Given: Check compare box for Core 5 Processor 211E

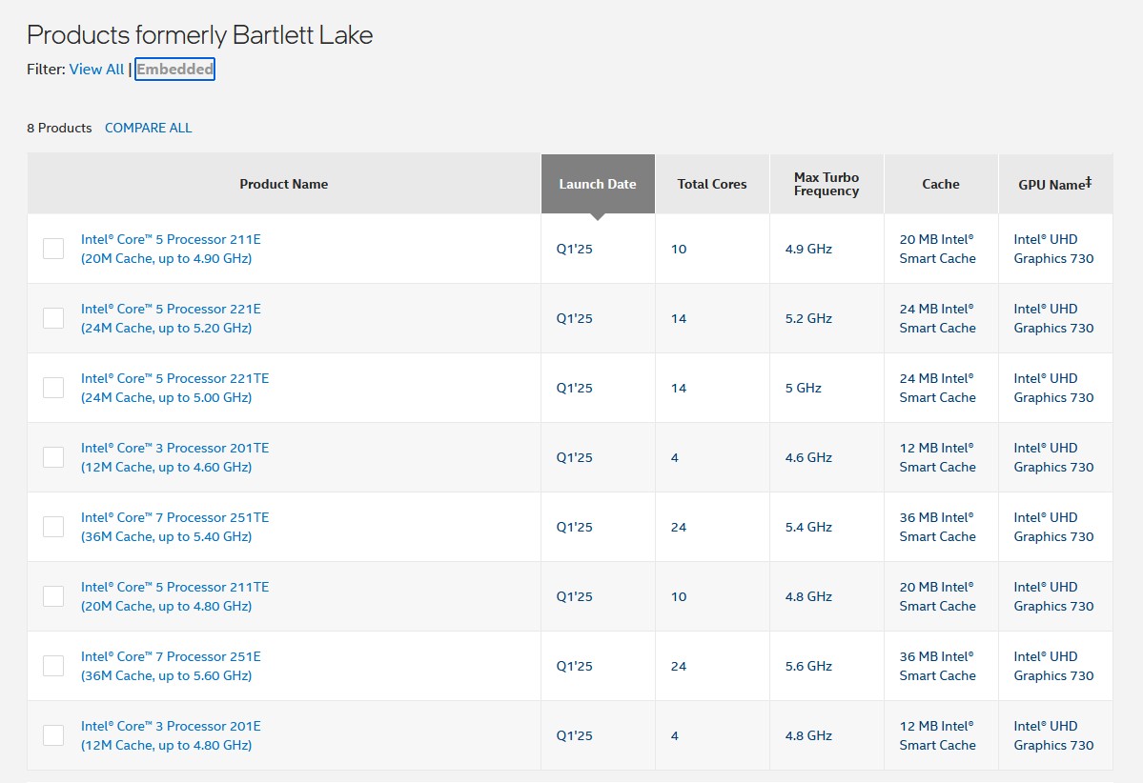Looking at the screenshot, I should pyautogui.click(x=52, y=249).
